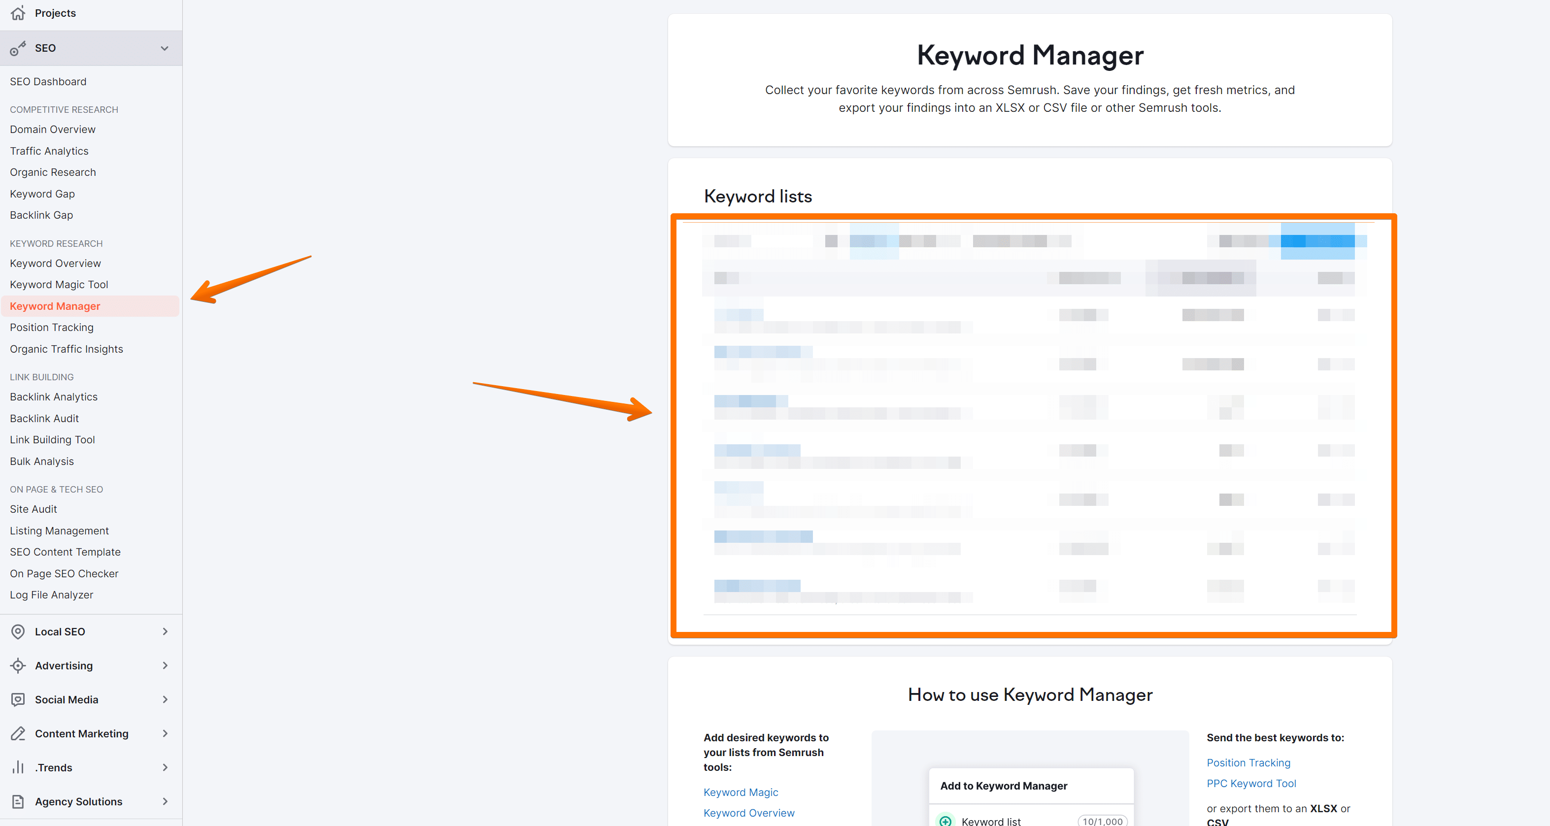Click the Advertising label
Viewport: 1550px width, 826px height.
click(x=64, y=666)
